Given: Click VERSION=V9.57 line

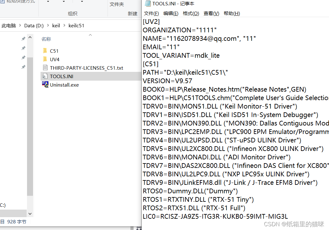Looking at the screenshot, I should click(167, 81).
